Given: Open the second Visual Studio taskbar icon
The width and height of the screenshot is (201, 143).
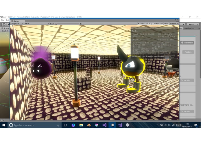Looking at the screenshot, I should pyautogui.click(x=120, y=125).
